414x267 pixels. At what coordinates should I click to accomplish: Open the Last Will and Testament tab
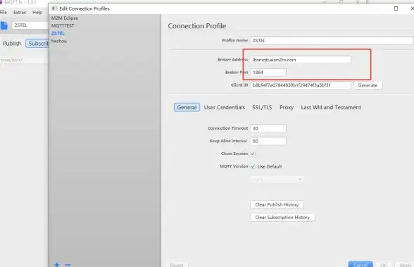click(331, 108)
